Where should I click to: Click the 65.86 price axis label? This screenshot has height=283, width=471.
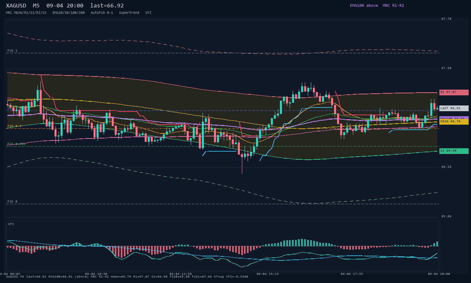coord(446,216)
